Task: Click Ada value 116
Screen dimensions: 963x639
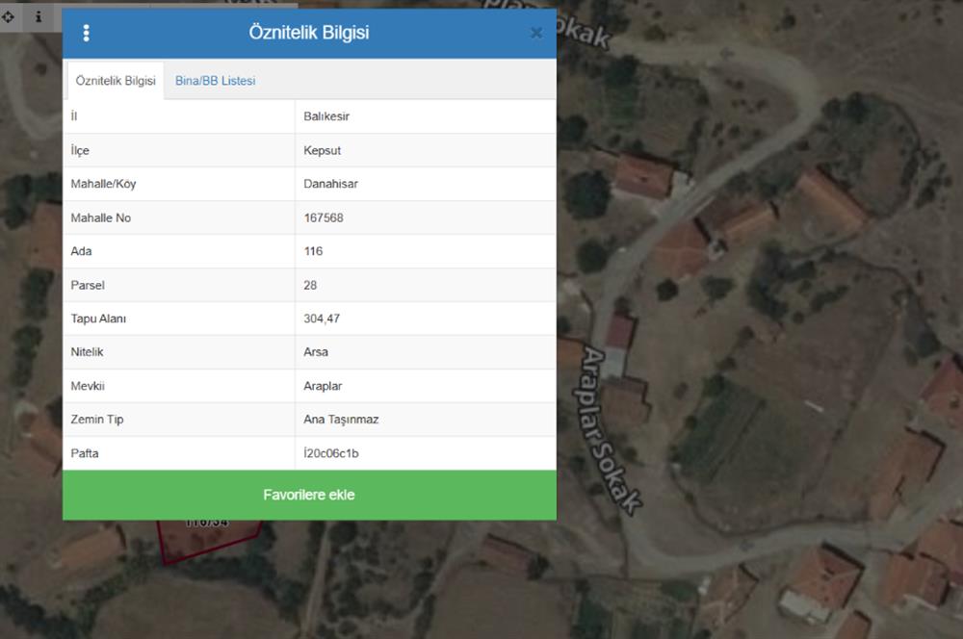Action: point(313,251)
